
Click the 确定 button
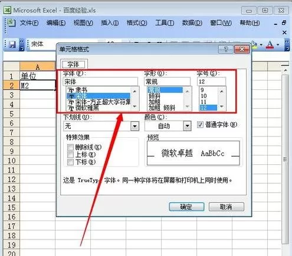point(186,207)
